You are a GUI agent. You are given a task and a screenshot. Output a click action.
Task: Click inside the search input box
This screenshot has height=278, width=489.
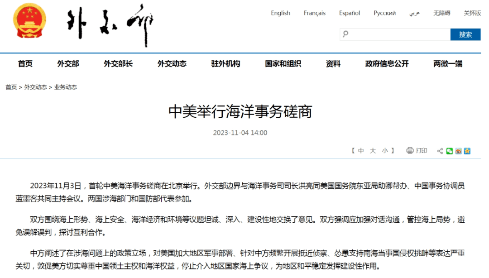coord(395,34)
